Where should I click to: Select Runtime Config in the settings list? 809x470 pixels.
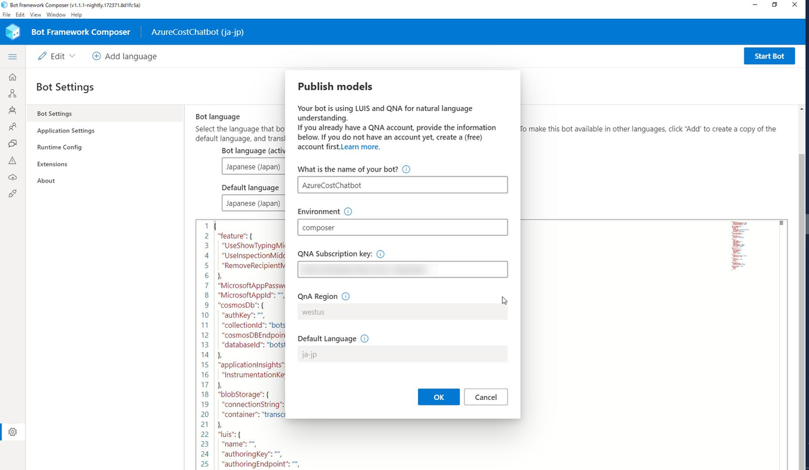click(x=59, y=147)
